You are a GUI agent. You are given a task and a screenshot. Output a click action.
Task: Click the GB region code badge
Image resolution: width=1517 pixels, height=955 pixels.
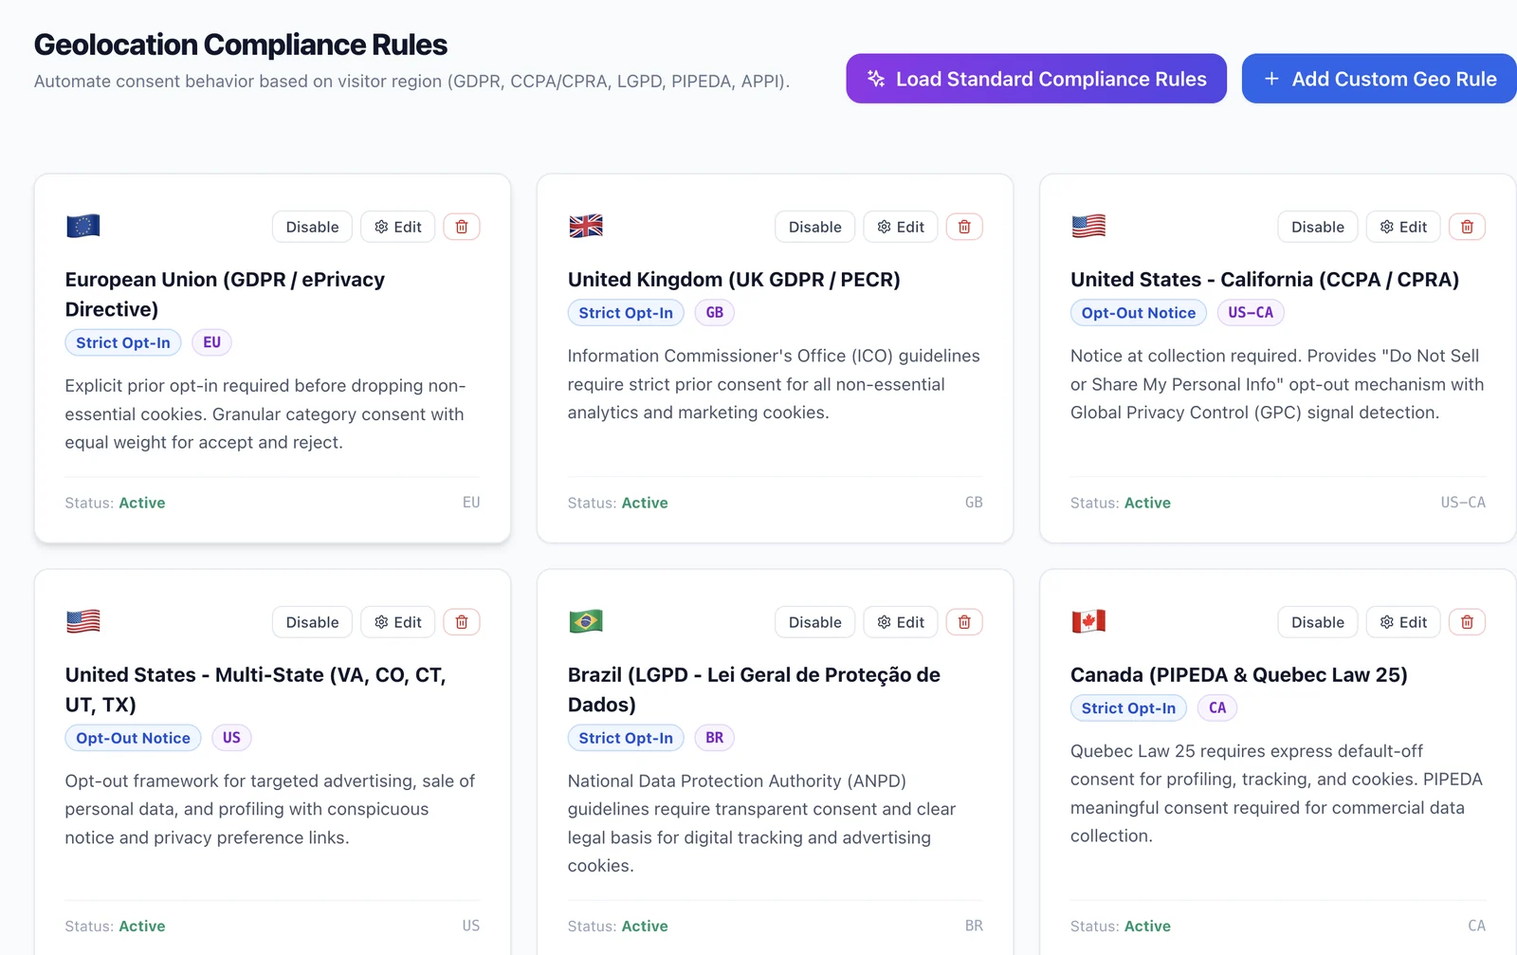click(x=715, y=313)
